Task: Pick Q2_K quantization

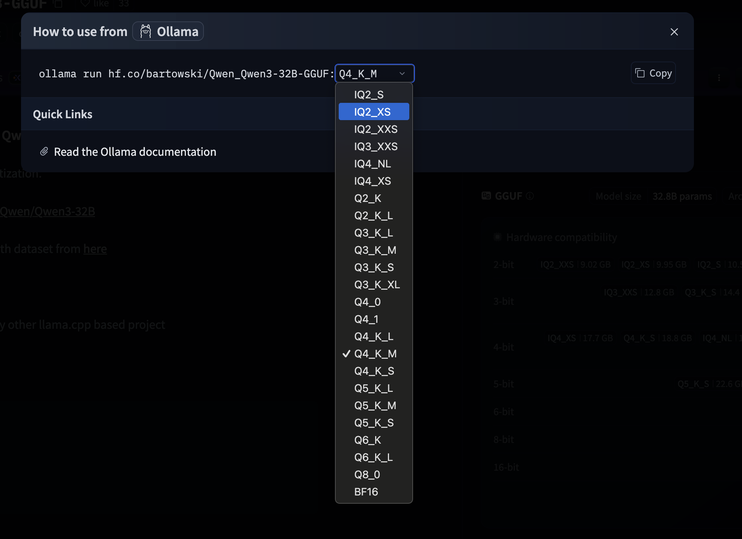Action: (x=374, y=198)
